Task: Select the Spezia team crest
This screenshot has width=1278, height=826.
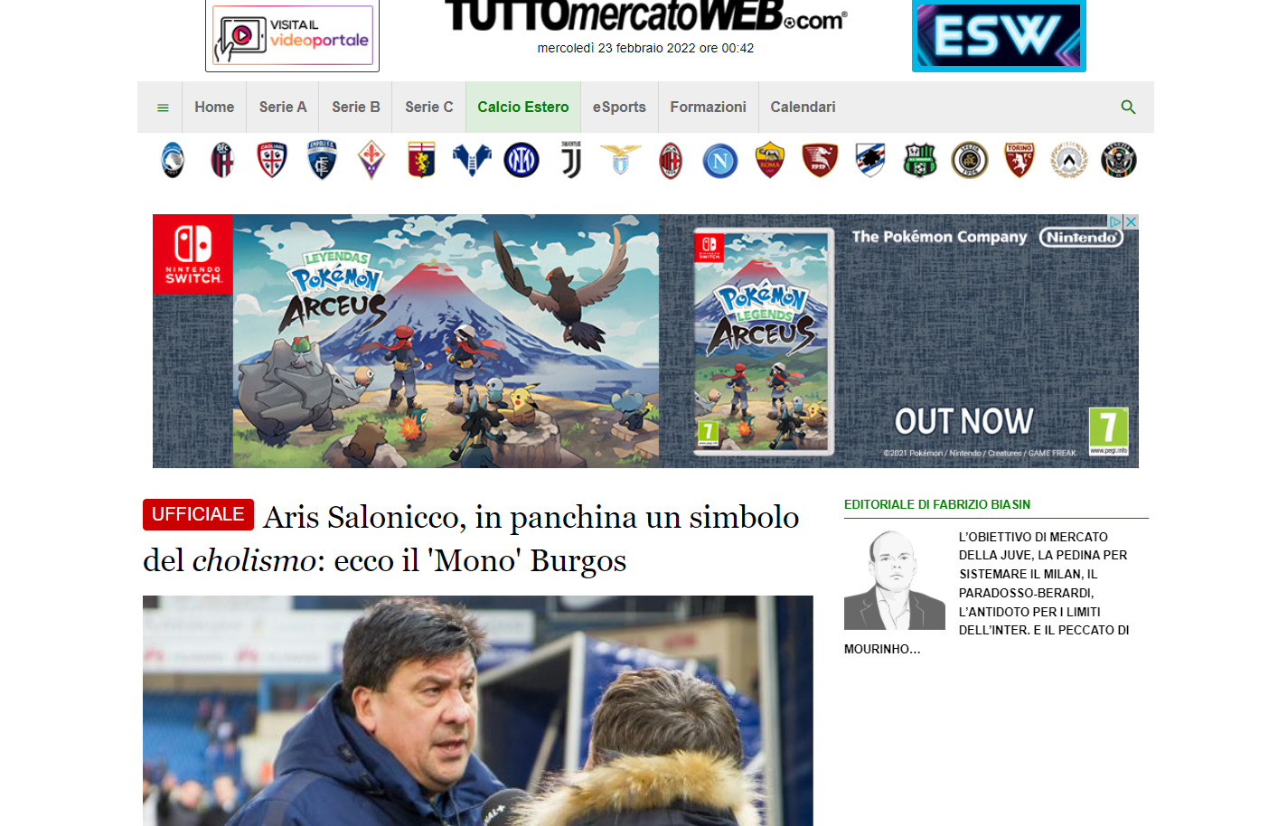Action: pyautogui.click(x=970, y=160)
